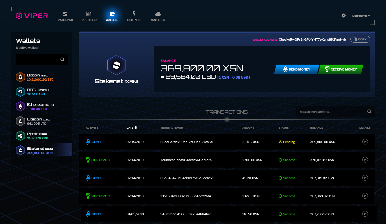Image resolution: width=386 pixels, height=224 pixels.
Task: Open the Portfolio tab
Action: [x=89, y=16]
